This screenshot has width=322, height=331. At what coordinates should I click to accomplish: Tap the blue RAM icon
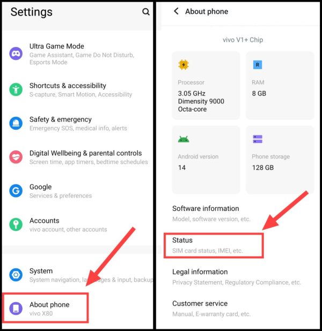(258, 65)
